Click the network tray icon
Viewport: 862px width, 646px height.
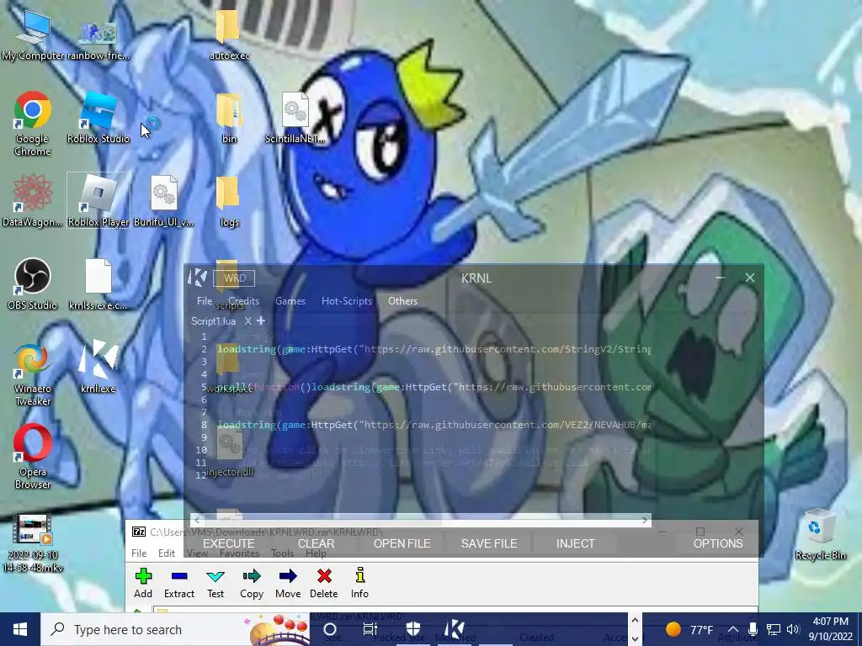point(773,629)
